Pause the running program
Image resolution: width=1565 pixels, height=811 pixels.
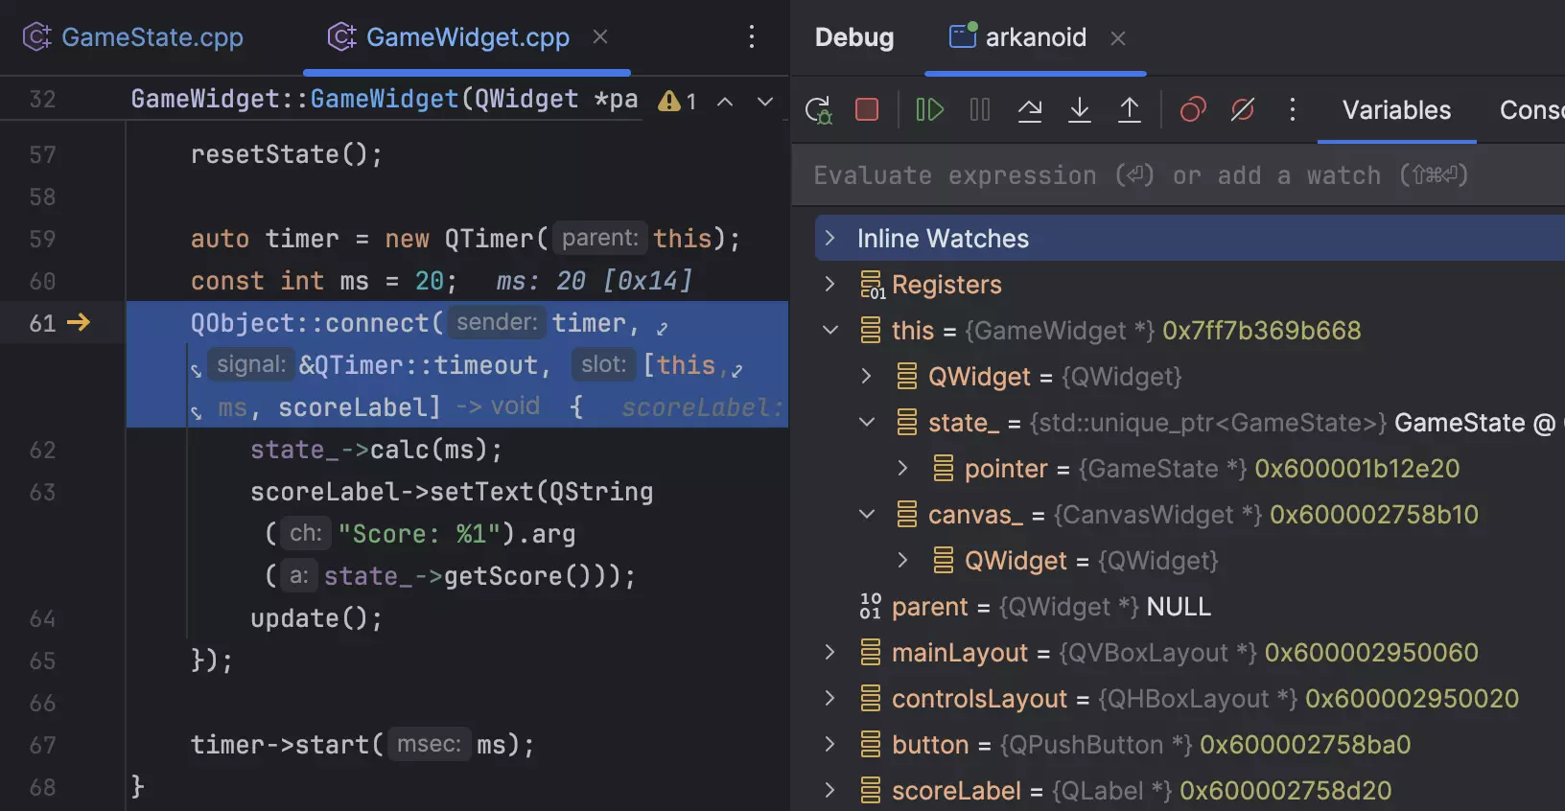click(979, 110)
